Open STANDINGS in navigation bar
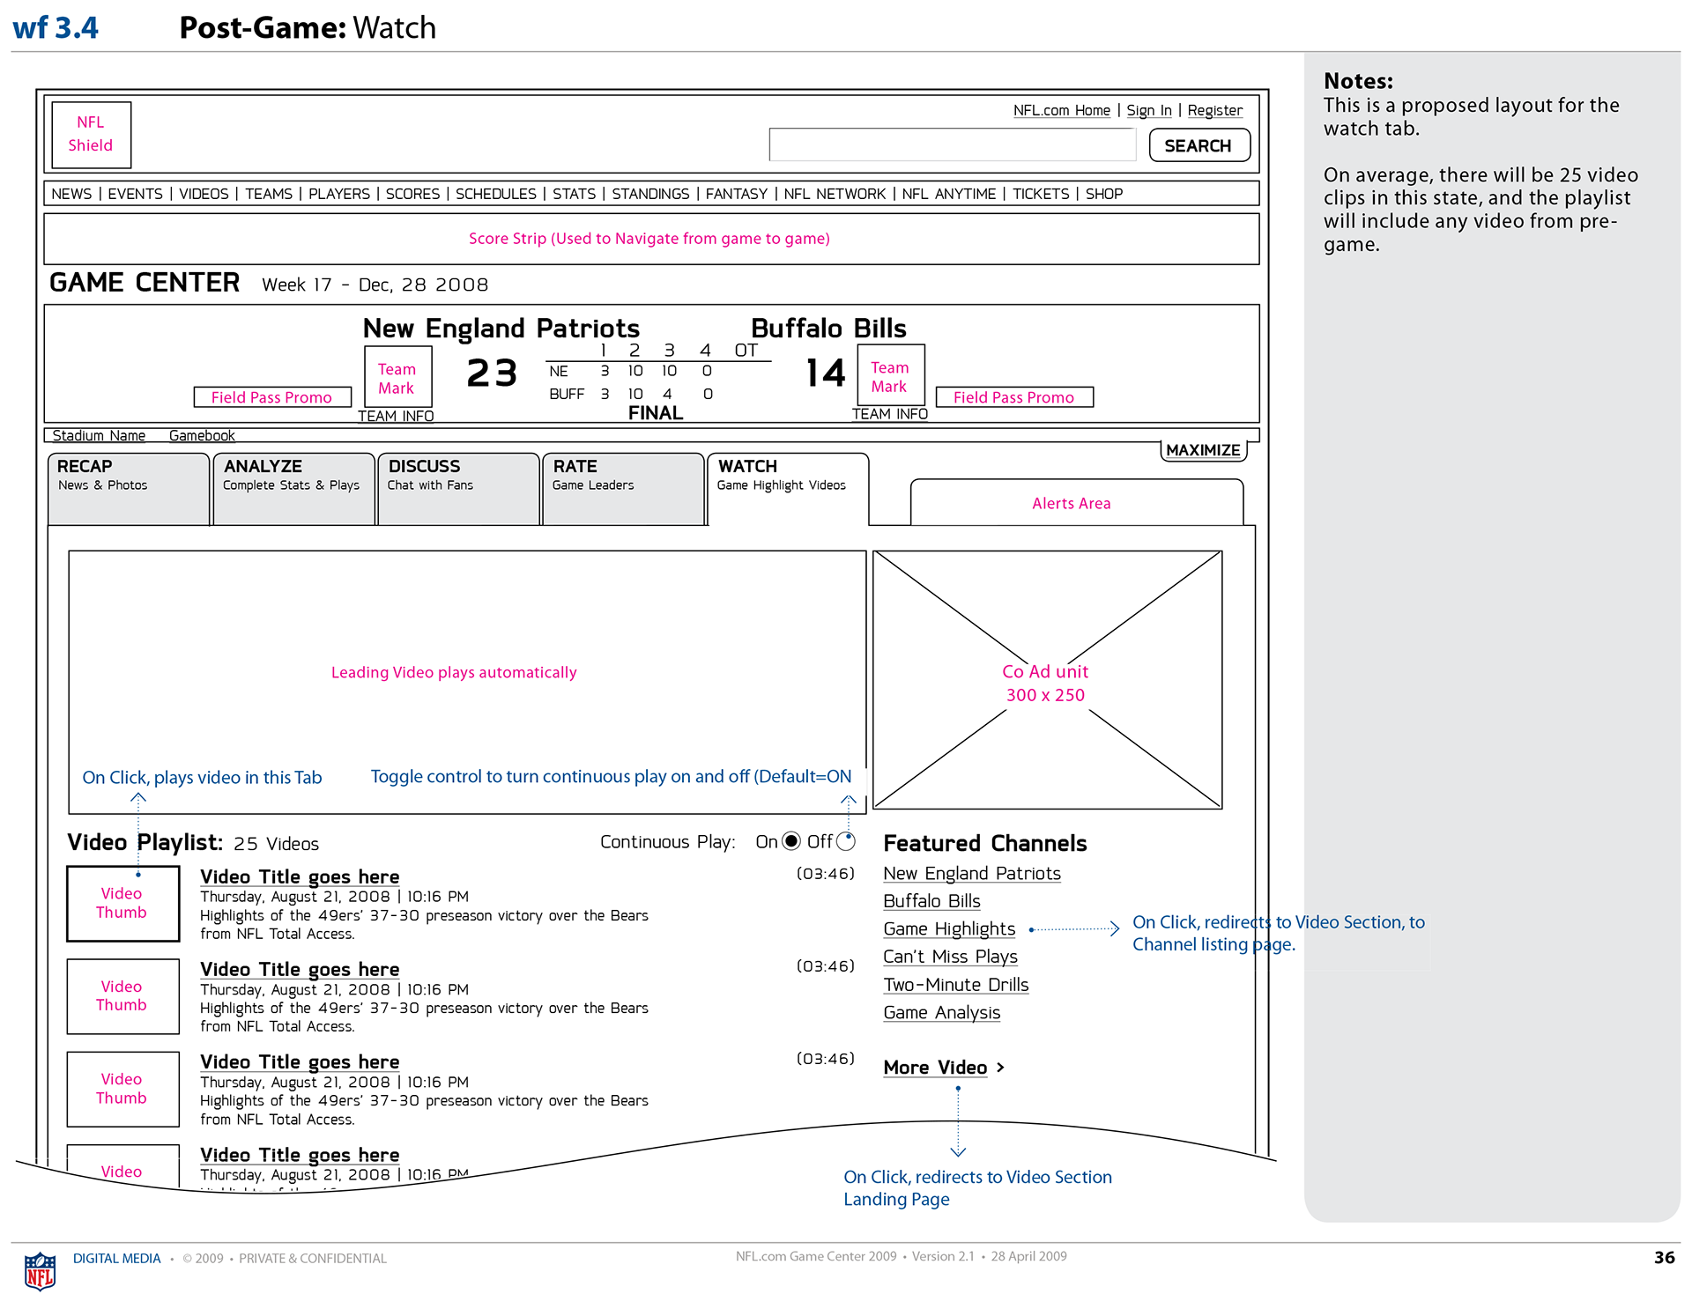 tap(650, 194)
